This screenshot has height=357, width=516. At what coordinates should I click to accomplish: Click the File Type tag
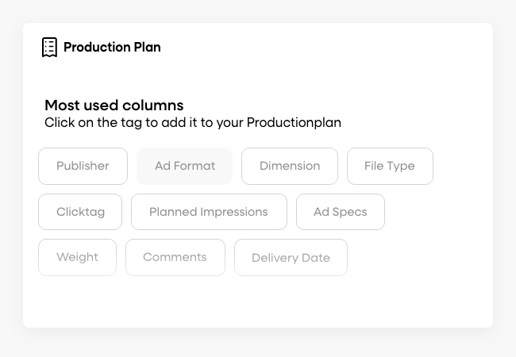tap(390, 166)
